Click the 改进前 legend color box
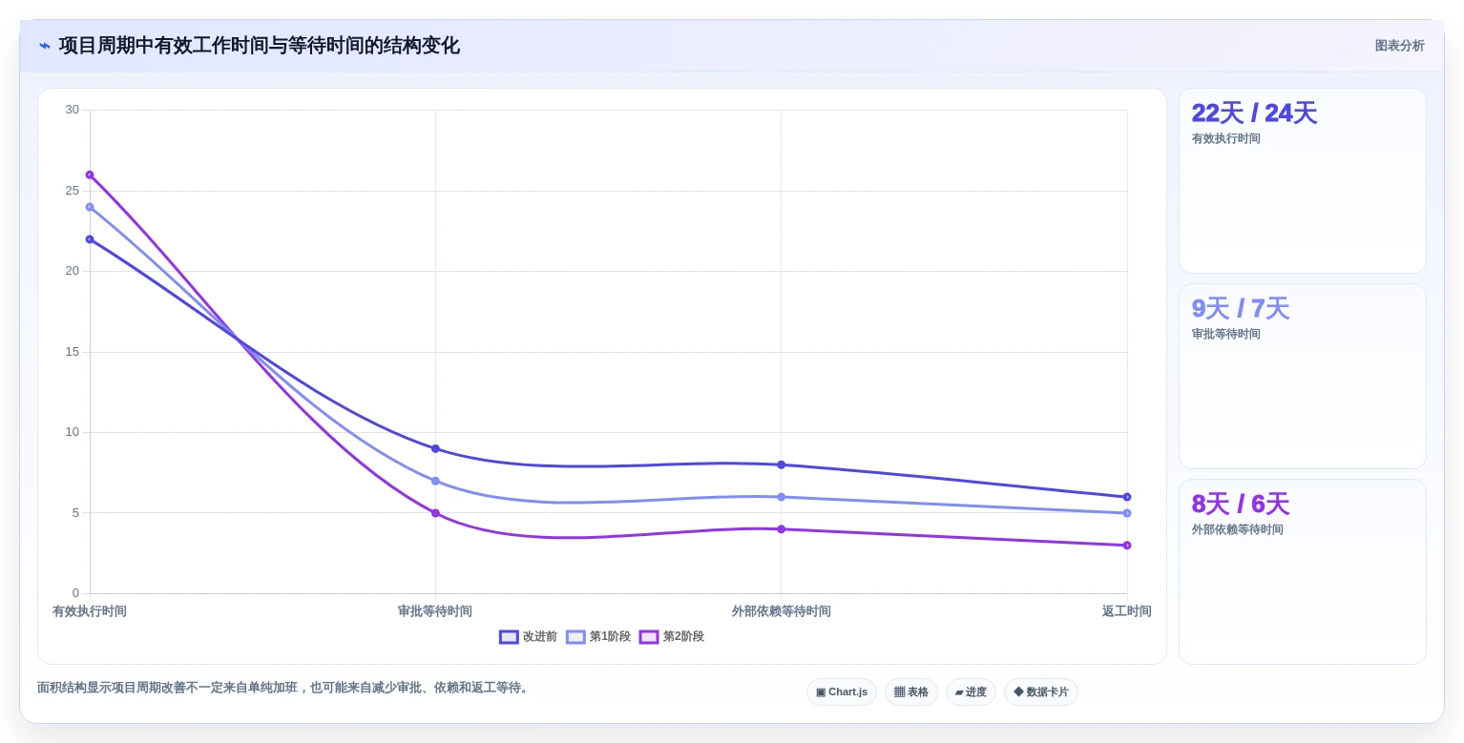Image resolution: width=1464 pixels, height=743 pixels. [x=509, y=637]
